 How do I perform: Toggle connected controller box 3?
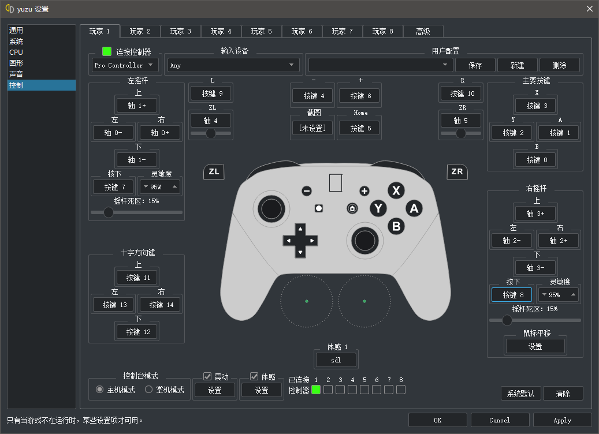340,390
